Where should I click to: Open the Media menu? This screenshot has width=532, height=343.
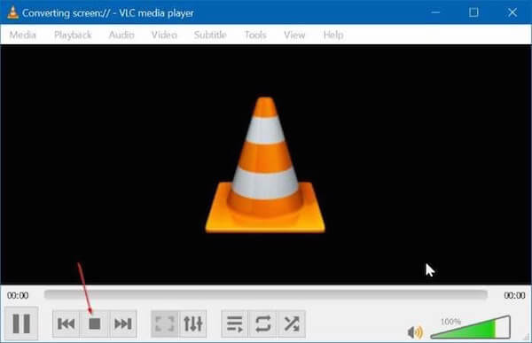[23, 35]
